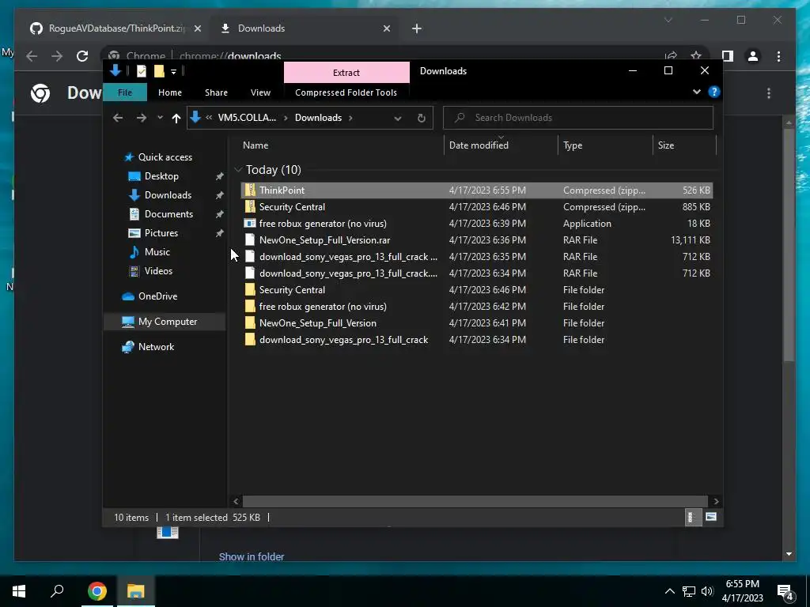Open the Home ribbon tab
Viewport: 810px width, 607px height.
coord(170,92)
